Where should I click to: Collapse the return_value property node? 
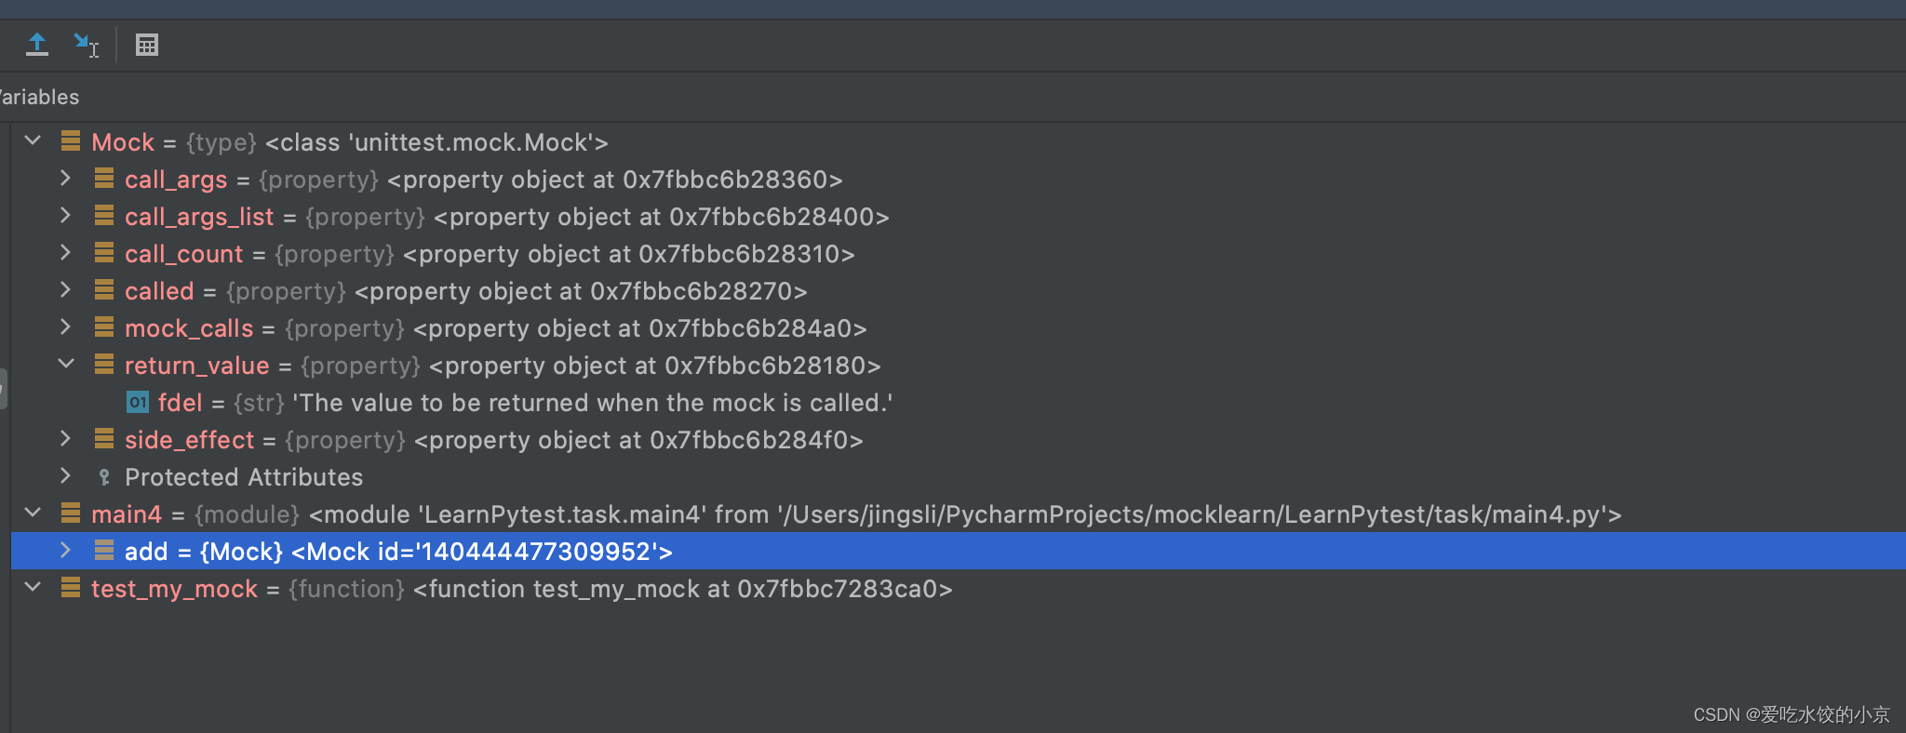click(65, 364)
